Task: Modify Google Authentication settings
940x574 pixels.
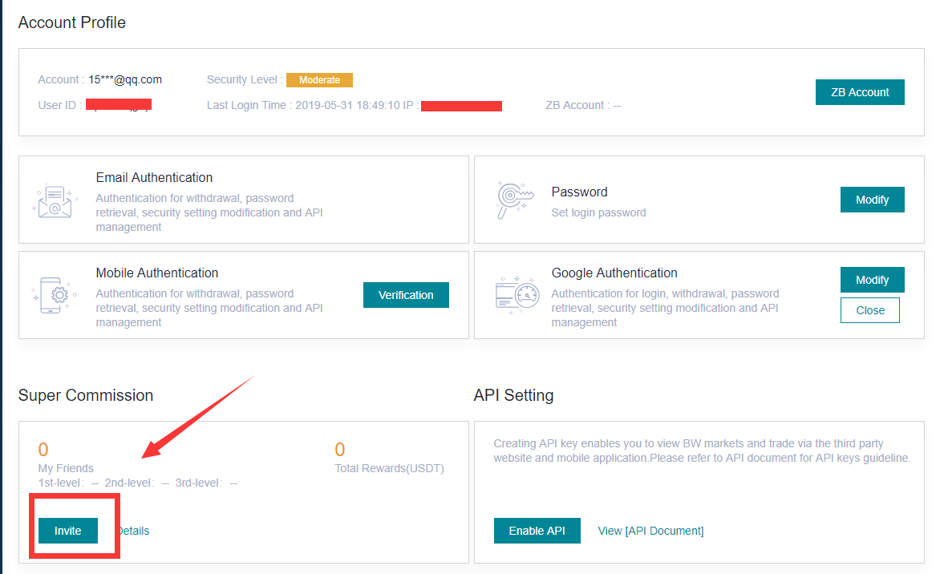Action: 872,280
